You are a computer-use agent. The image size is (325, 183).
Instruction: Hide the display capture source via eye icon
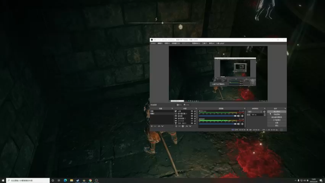coord(192,113)
